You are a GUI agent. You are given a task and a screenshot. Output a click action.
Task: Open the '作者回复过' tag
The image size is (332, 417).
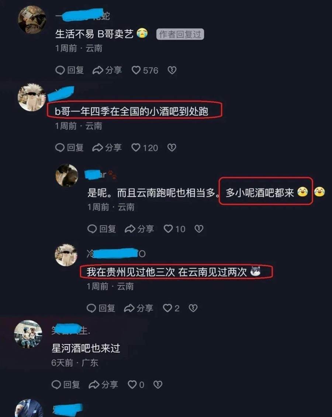[180, 34]
